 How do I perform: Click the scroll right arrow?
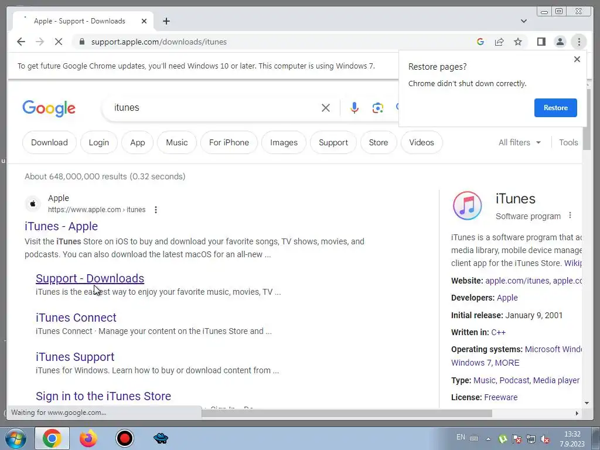click(577, 413)
